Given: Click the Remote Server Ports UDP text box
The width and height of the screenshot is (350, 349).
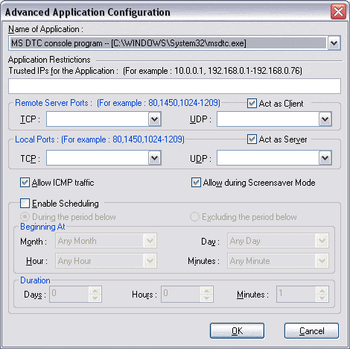Looking at the screenshot, I should [x=268, y=119].
